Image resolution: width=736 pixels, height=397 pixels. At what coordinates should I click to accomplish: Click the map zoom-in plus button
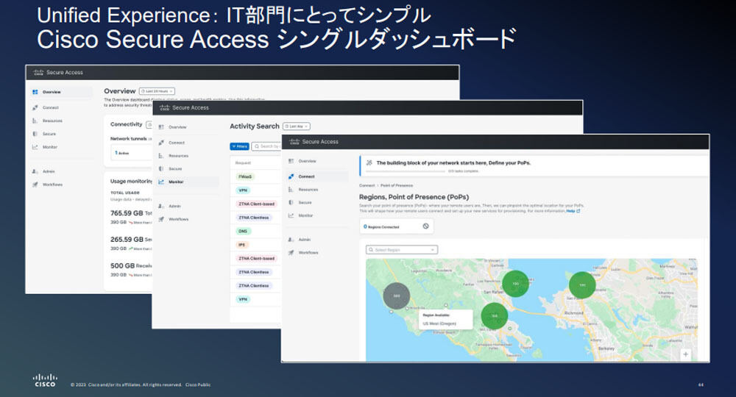[686, 354]
